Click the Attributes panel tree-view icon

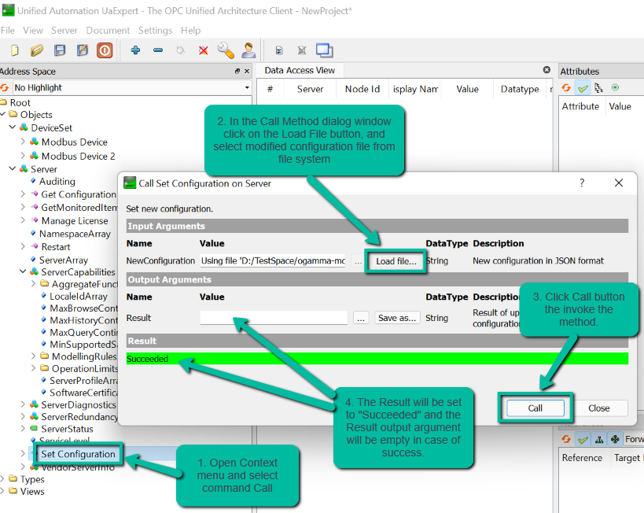click(x=599, y=87)
